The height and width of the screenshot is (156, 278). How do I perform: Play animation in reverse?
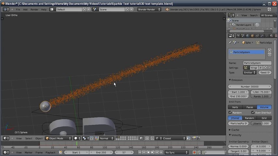(148, 152)
